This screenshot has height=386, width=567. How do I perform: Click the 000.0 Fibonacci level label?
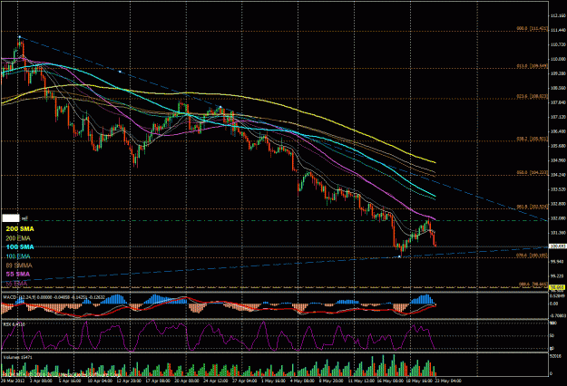point(533,28)
